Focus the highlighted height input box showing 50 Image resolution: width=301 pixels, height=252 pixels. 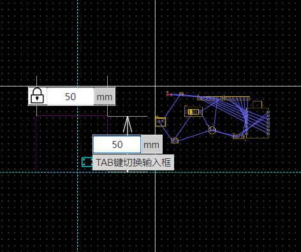click(117, 144)
